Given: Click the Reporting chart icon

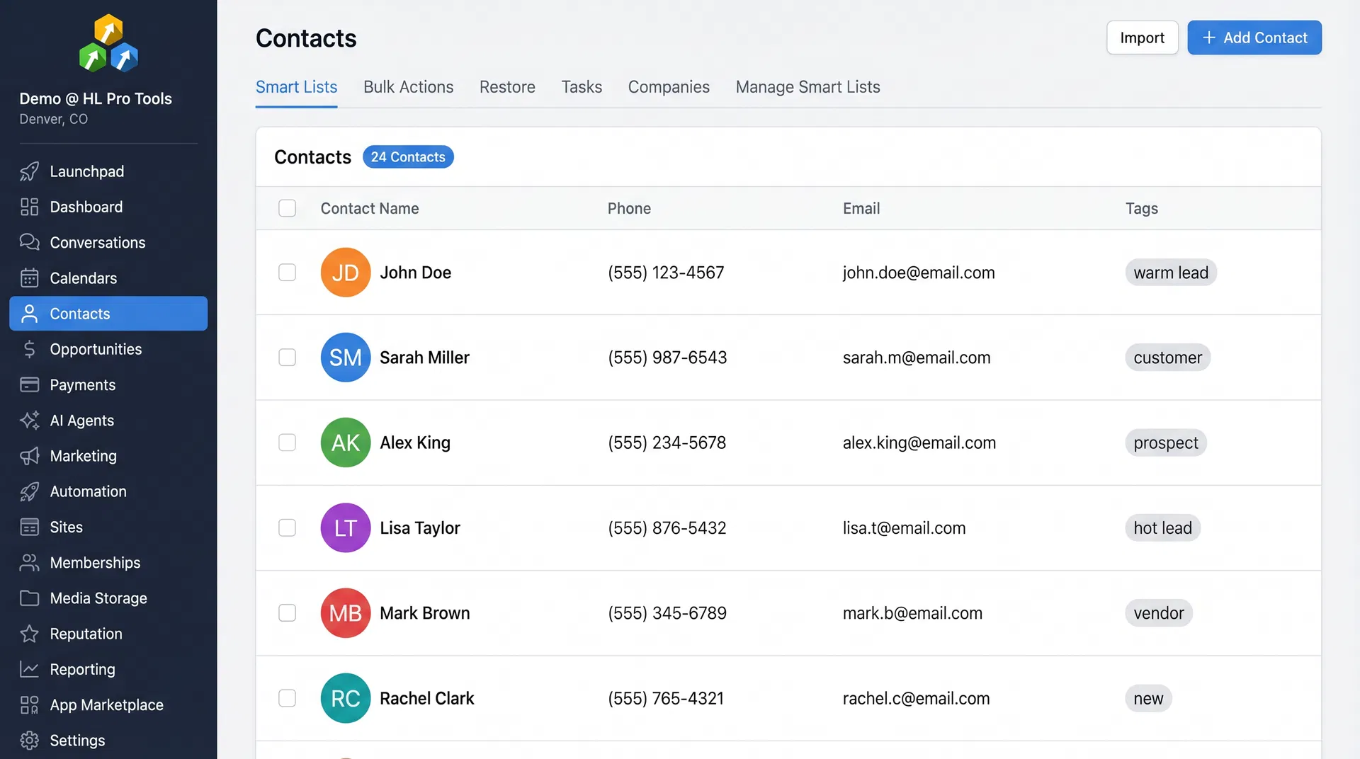Looking at the screenshot, I should pos(29,669).
